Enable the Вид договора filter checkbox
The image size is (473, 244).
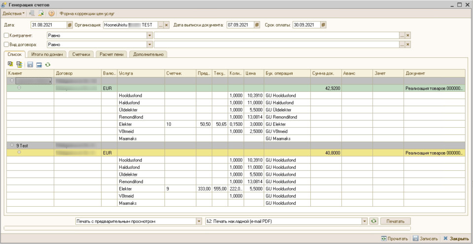(x=6, y=45)
